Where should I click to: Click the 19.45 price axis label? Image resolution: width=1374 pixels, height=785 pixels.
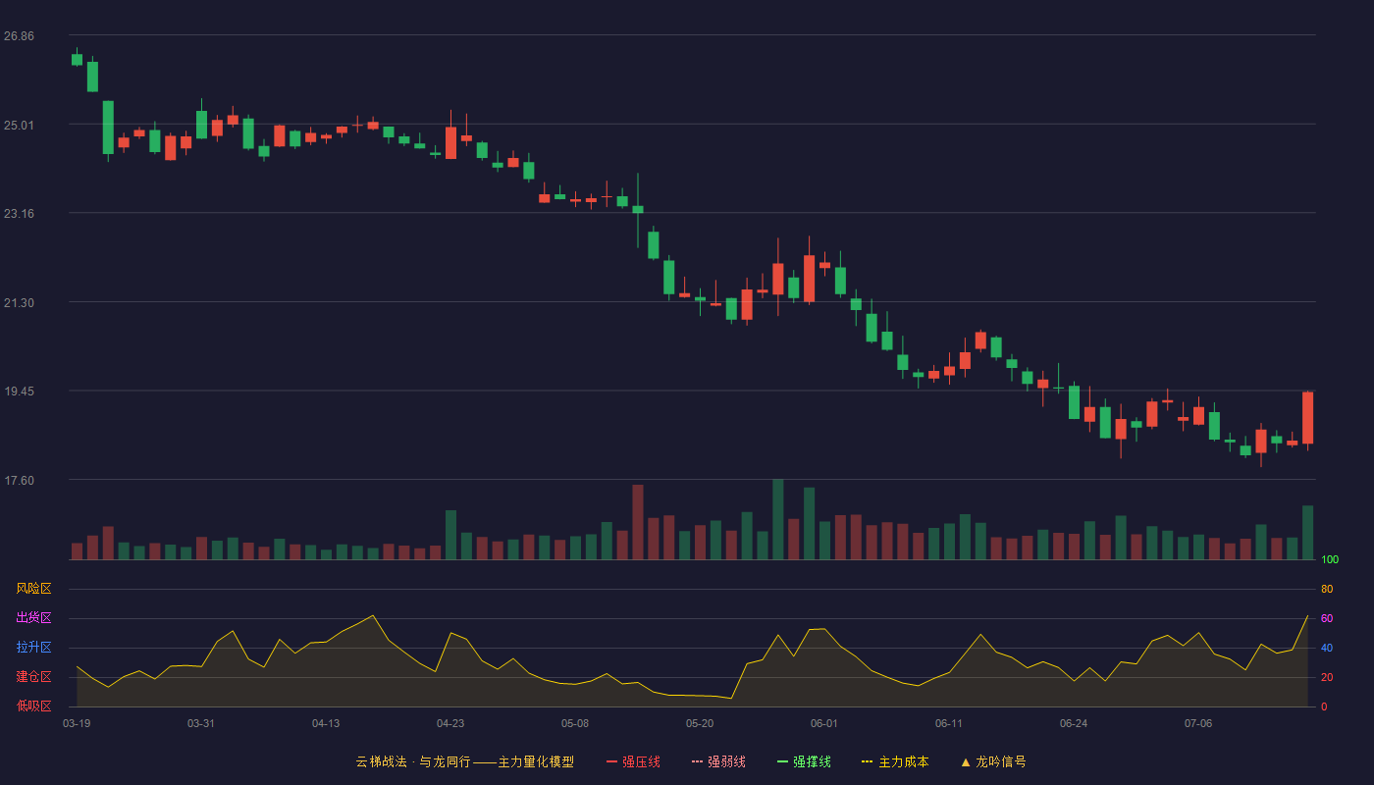(x=19, y=392)
